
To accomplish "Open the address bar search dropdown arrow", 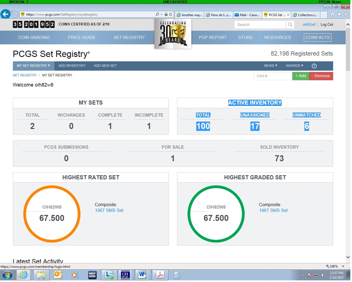I will [161, 14].
